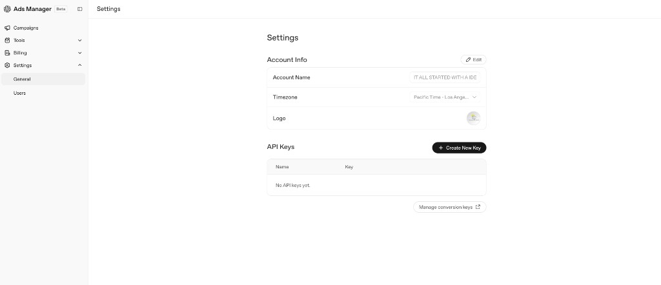
Task: Expand the Tools section chevron
Action: click(x=79, y=41)
